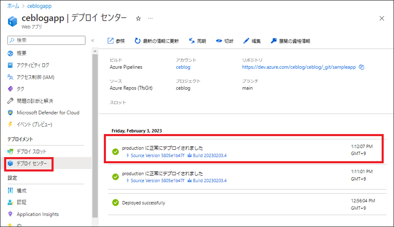Click the 構成 bars icon
This screenshot has width=394, height=227.
click(10, 191)
